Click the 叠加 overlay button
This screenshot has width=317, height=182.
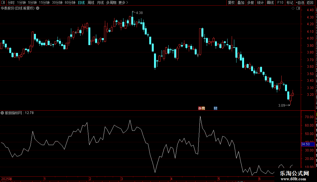(241, 3)
